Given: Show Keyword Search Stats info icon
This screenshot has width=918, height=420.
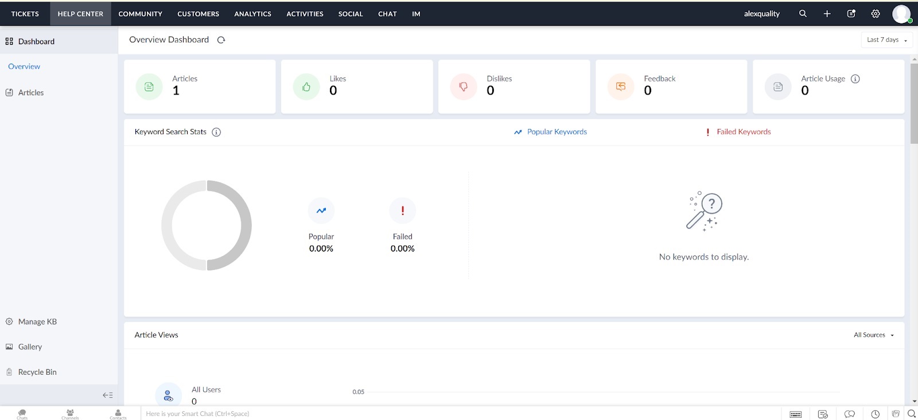Looking at the screenshot, I should (x=216, y=132).
